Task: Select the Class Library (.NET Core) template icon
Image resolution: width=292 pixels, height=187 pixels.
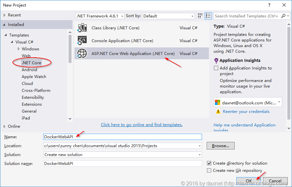Action: tap(82, 28)
